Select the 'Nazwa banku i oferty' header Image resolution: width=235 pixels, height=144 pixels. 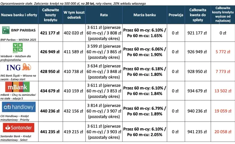pyautogui.click(x=19, y=15)
